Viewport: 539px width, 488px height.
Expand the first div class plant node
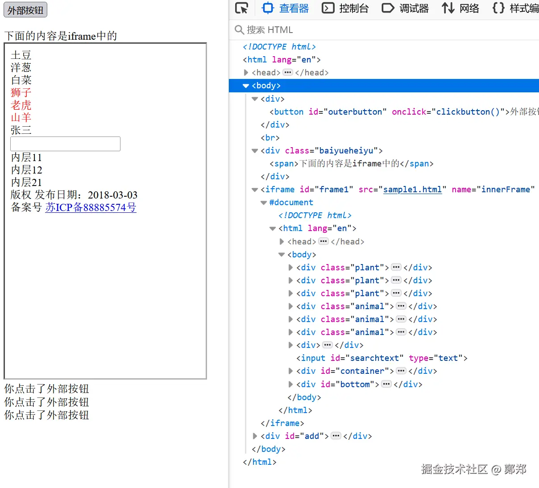290,268
